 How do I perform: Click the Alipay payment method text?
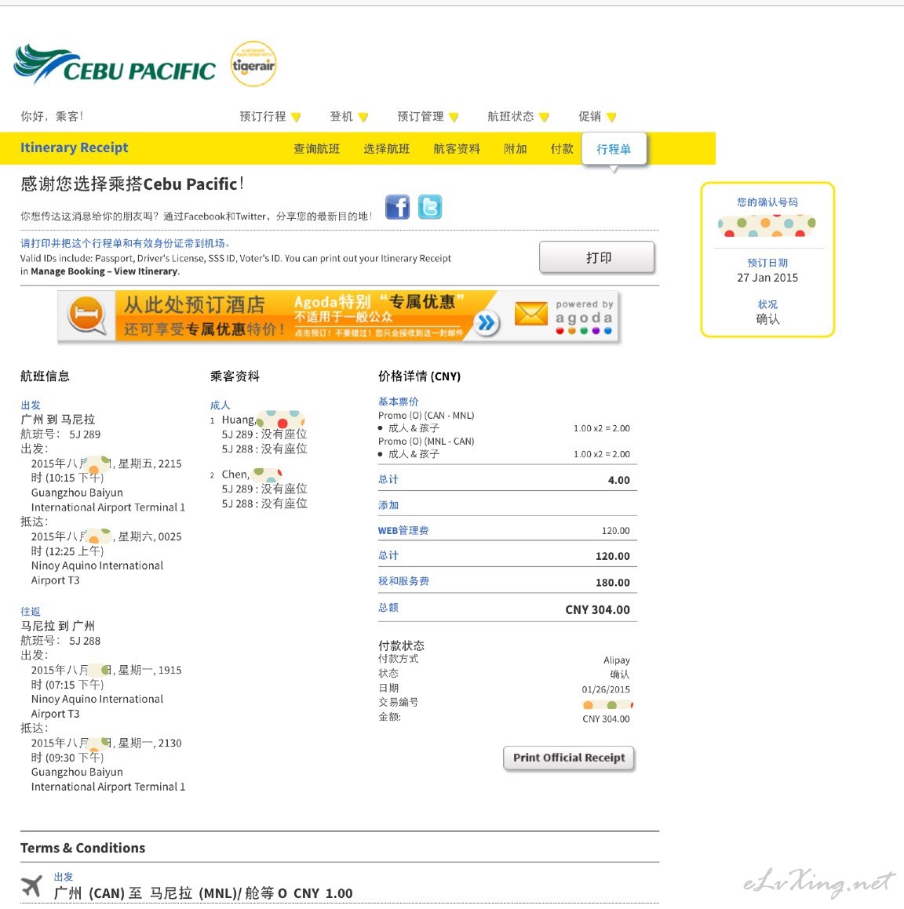(x=616, y=660)
